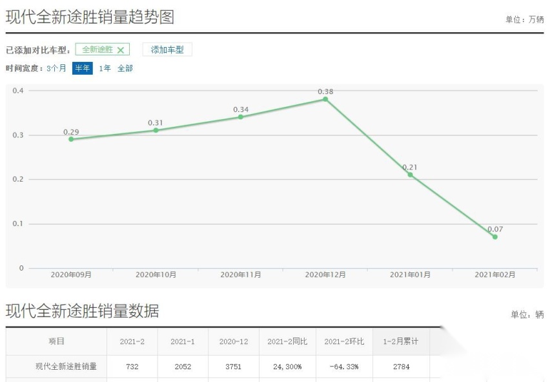Image resolution: width=550 pixels, height=382 pixels.
Task: Click the 0.29 data point for 2020年09月
Action: point(71,139)
